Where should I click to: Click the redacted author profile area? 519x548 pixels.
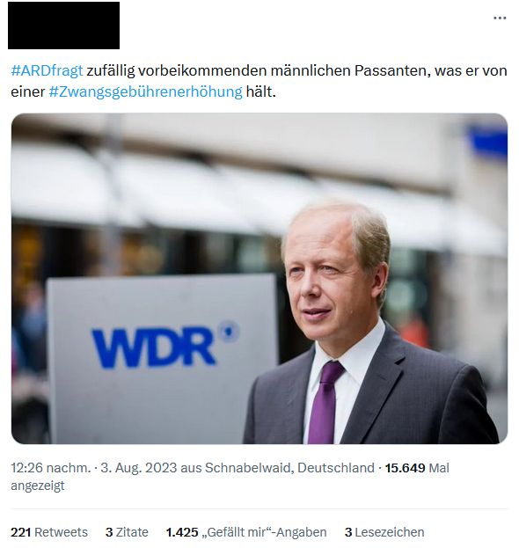point(63,26)
